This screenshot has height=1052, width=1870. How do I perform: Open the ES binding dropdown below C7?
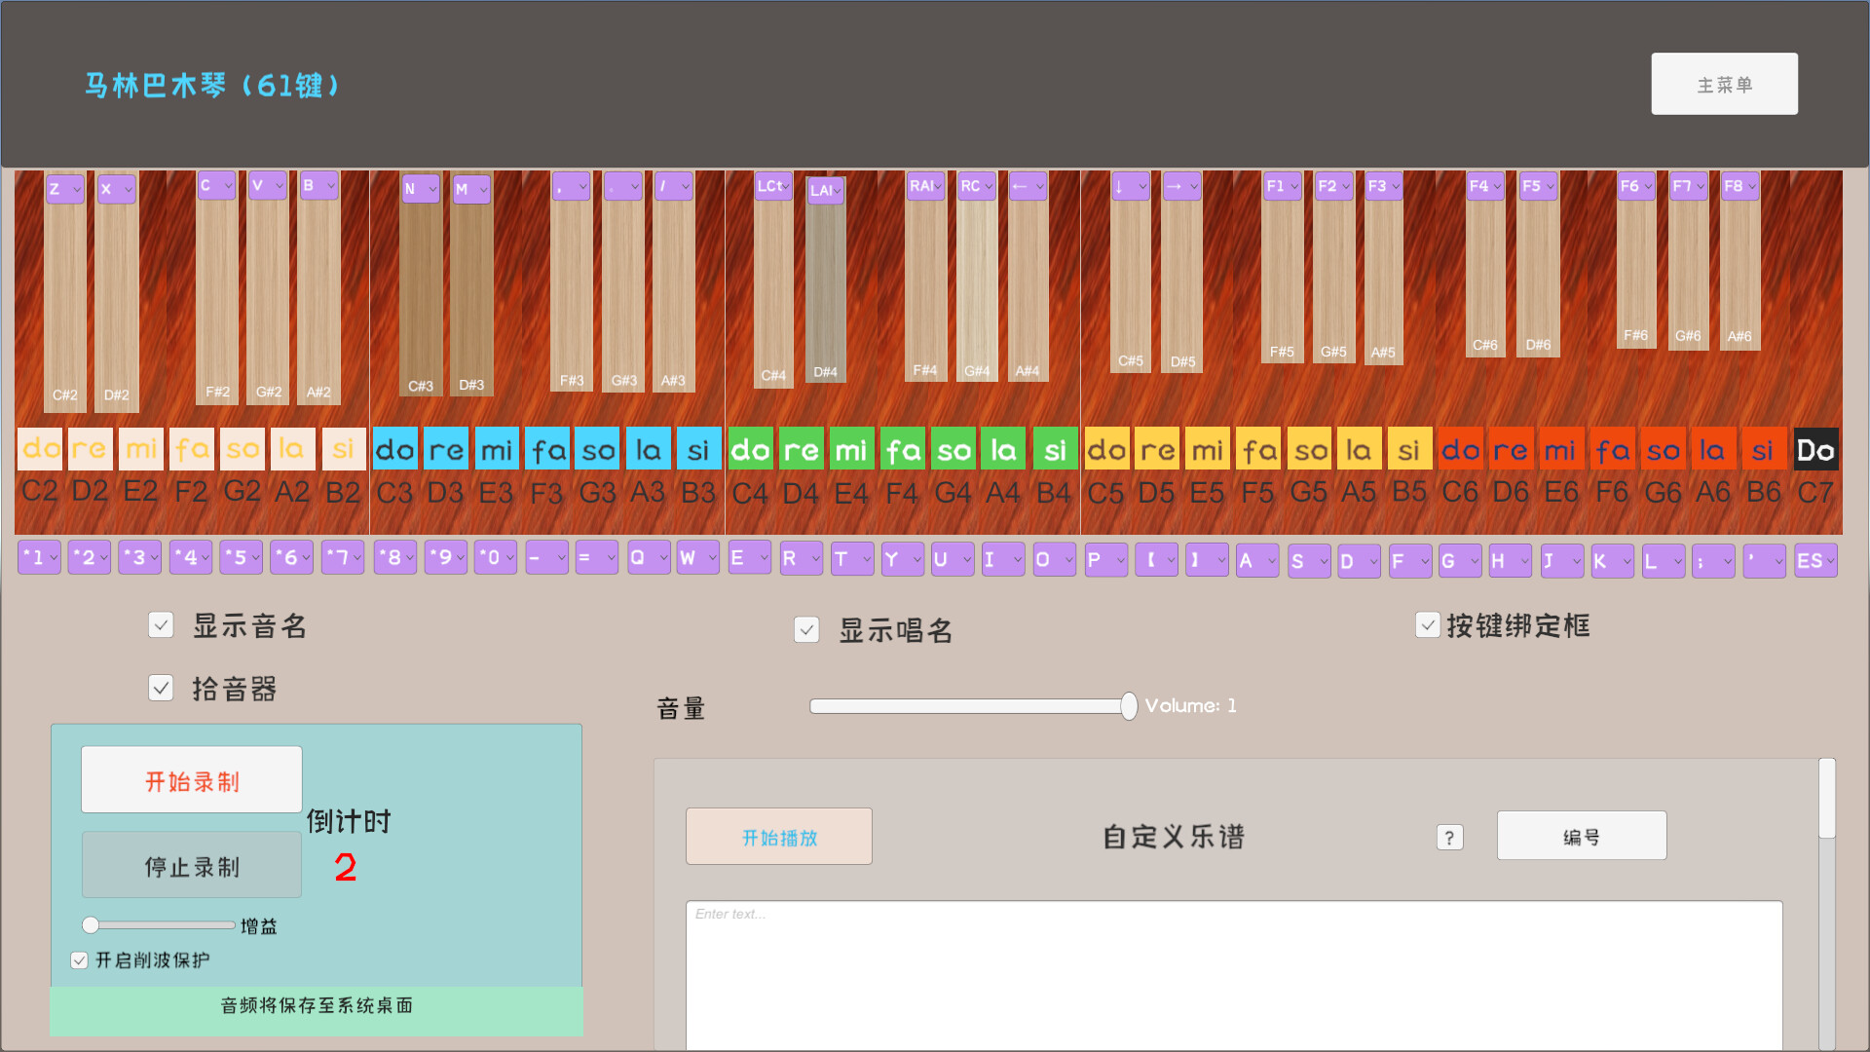pyautogui.click(x=1815, y=560)
